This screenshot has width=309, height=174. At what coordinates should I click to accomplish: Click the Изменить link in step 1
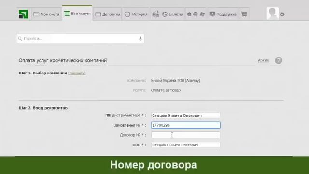tap(77, 73)
